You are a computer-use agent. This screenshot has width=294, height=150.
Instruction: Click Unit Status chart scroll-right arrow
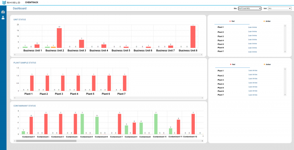click(x=202, y=55)
